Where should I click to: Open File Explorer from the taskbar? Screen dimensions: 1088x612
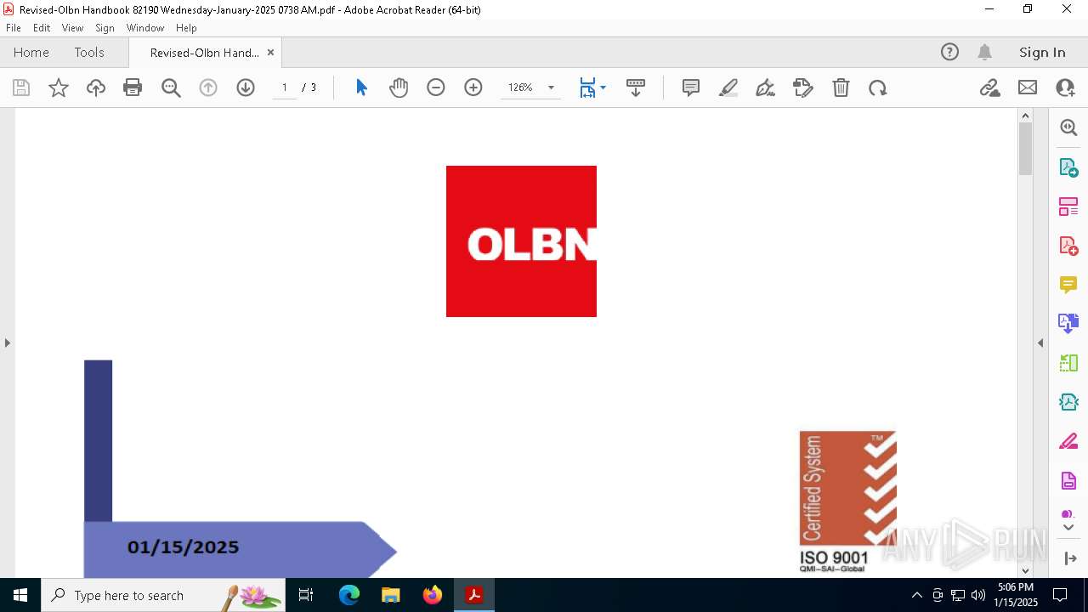pos(390,595)
